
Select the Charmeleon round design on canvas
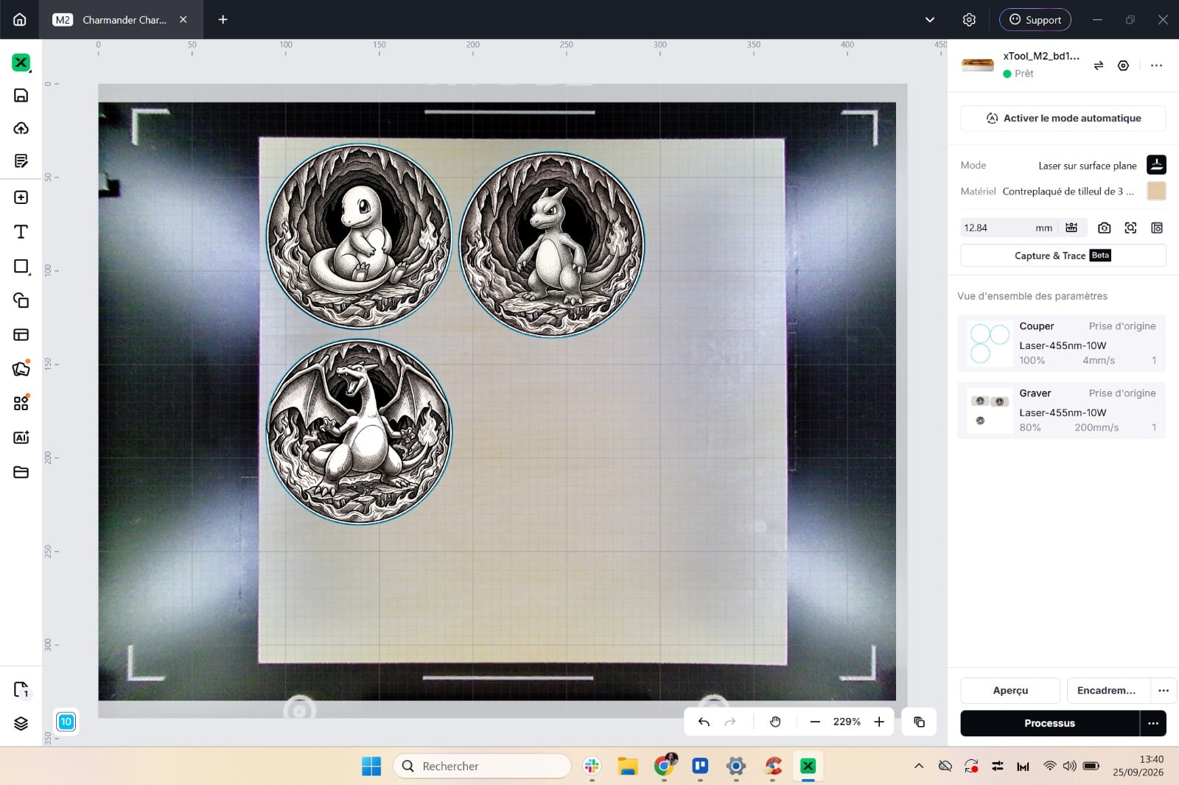click(552, 244)
